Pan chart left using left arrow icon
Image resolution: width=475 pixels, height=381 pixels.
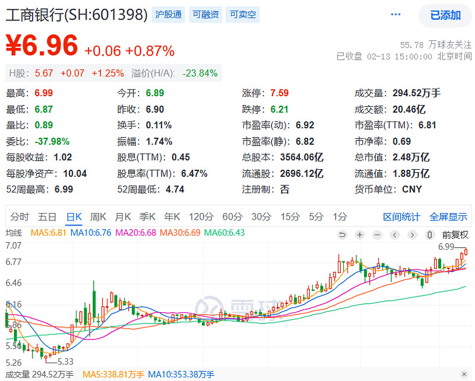click(x=395, y=235)
